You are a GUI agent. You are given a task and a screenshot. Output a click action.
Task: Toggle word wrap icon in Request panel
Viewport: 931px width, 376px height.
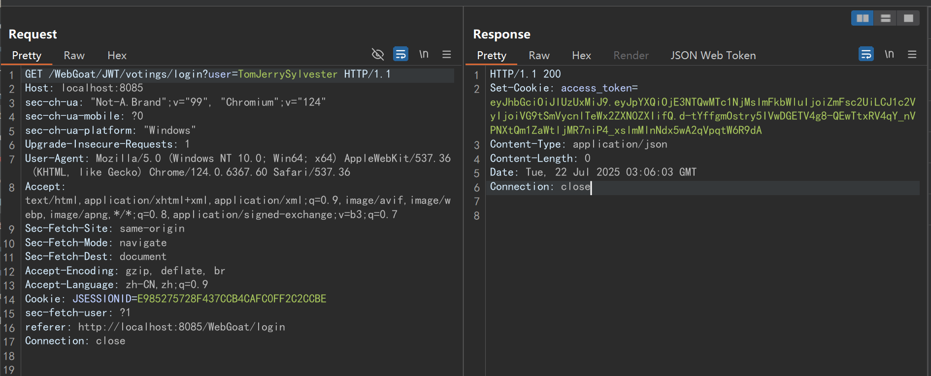(x=400, y=54)
